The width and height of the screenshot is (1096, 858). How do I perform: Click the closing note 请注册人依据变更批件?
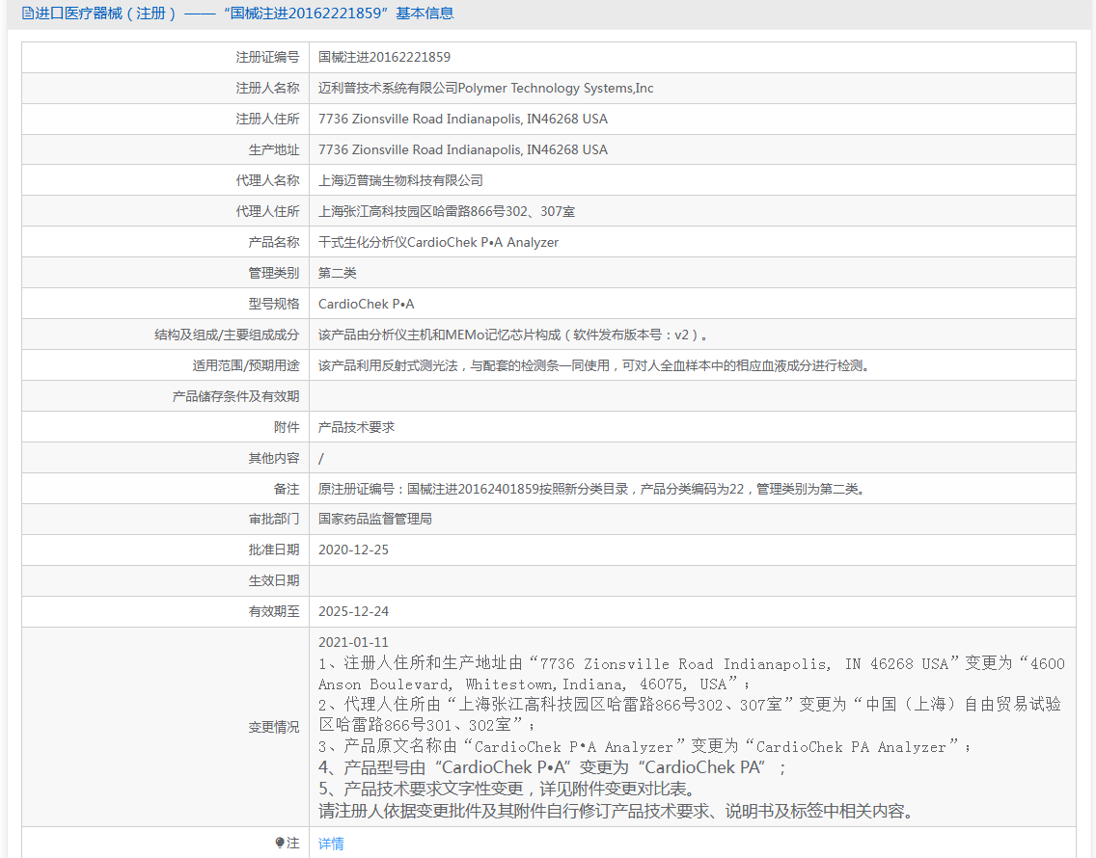tap(616, 811)
